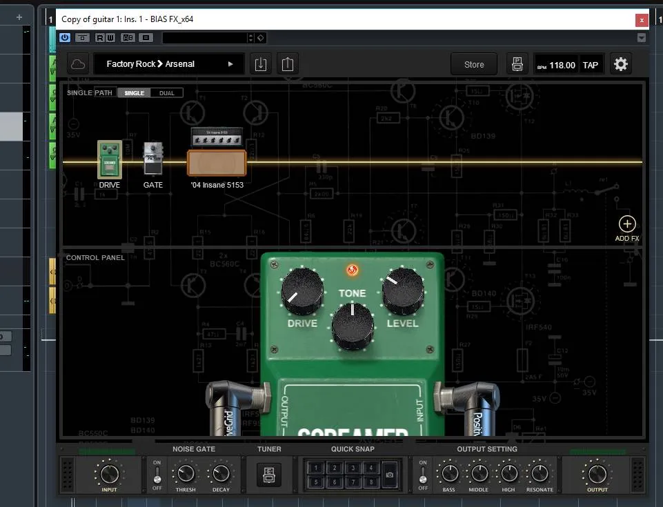Click the TONE knob on Screamer pedal
Screen dimensions: 663x507
(353, 326)
